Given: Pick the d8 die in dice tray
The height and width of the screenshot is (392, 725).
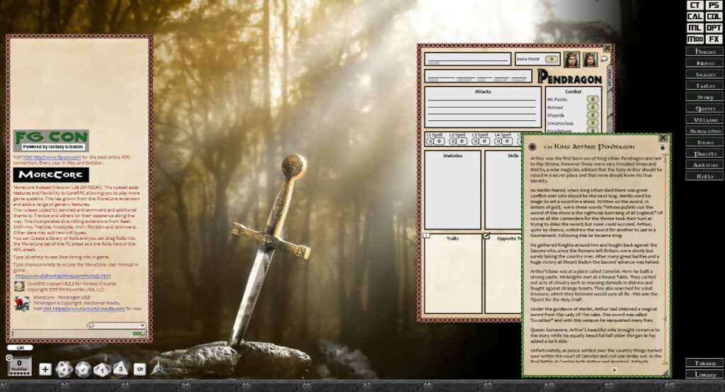Looking at the screenshot, I should coord(120,369).
